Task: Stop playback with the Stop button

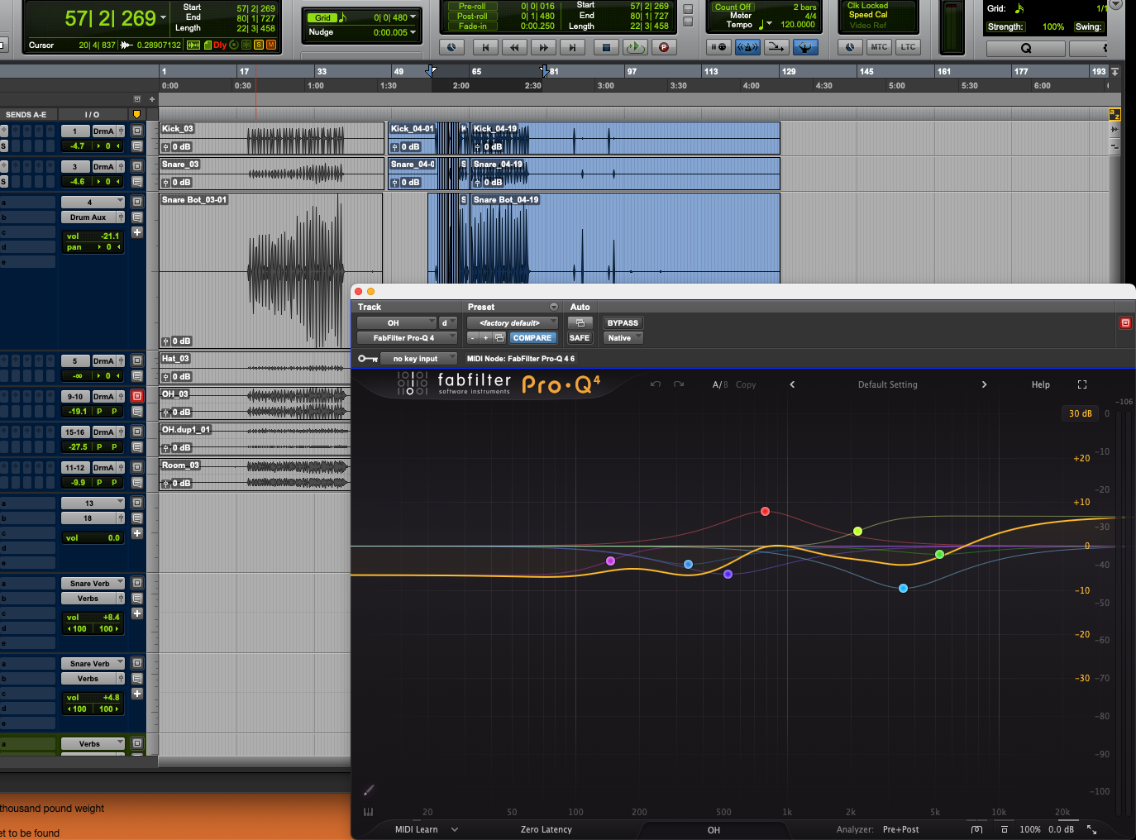Action: [606, 47]
